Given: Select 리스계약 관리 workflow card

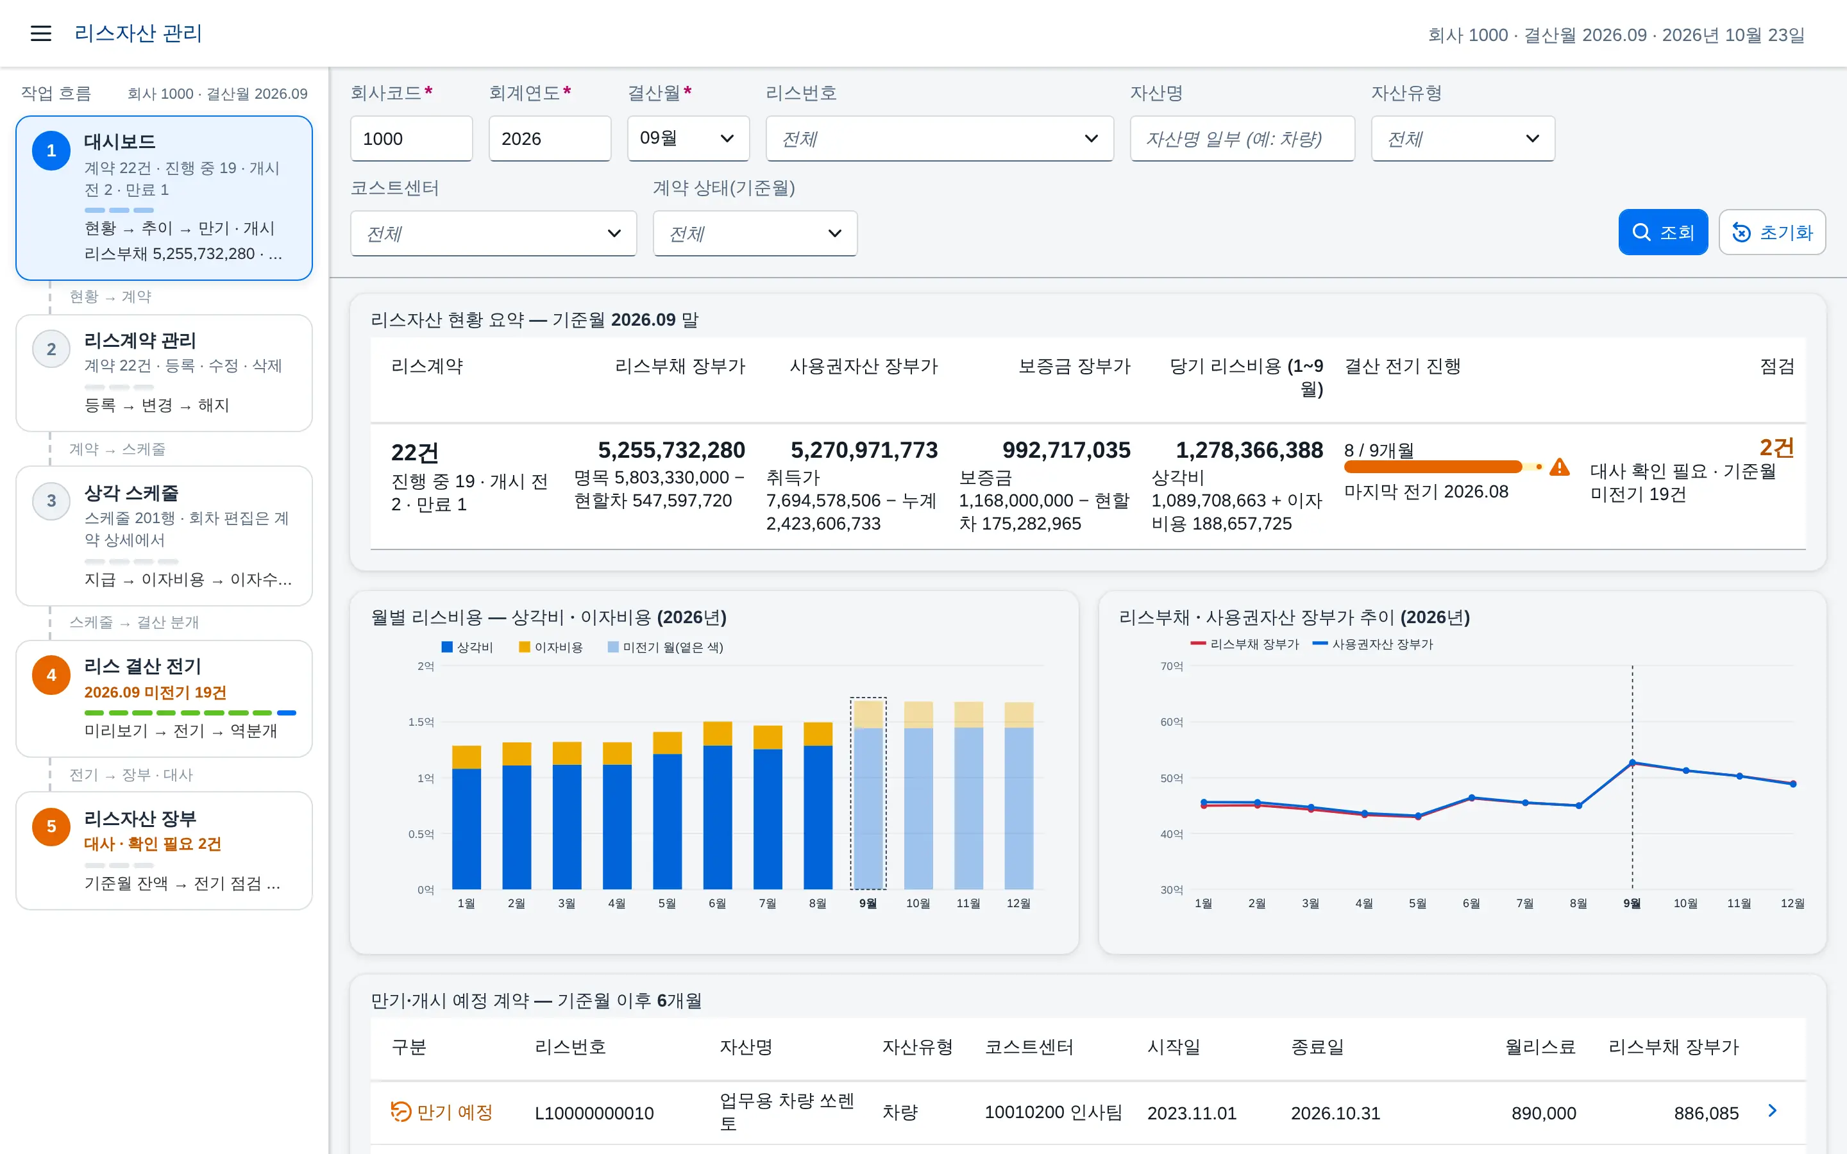Looking at the screenshot, I should tap(164, 373).
